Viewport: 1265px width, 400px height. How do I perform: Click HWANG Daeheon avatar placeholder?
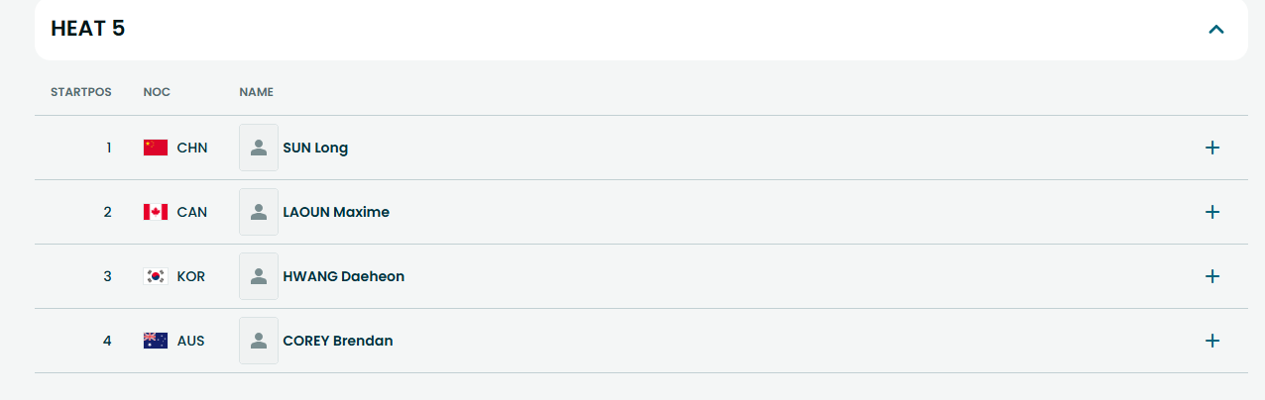pos(259,276)
